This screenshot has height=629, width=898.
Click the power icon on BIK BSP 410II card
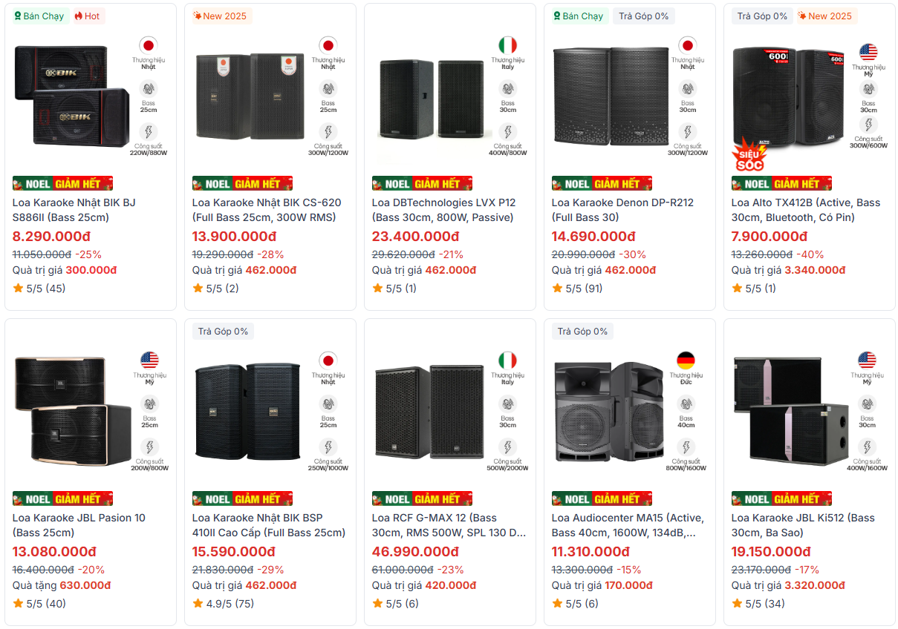[328, 447]
